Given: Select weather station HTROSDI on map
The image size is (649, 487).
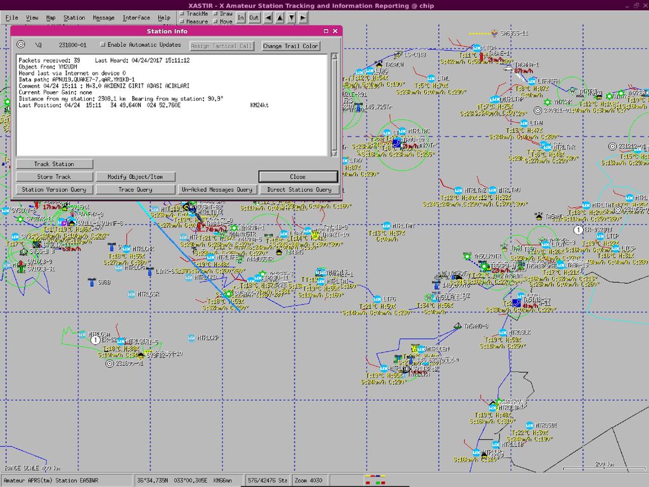Looking at the screenshot, I should (x=529, y=425).
